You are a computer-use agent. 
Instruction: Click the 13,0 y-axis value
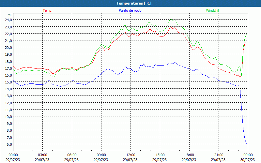(x=9, y=96)
